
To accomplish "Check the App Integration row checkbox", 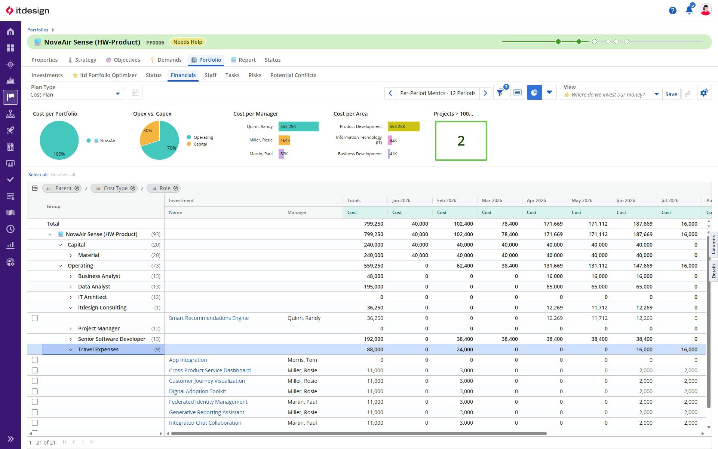I will coord(35,360).
